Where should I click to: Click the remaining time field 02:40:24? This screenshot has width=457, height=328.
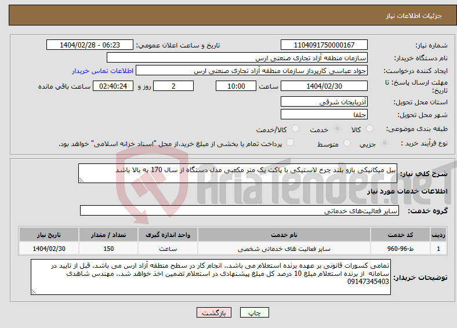pyautogui.click(x=113, y=86)
